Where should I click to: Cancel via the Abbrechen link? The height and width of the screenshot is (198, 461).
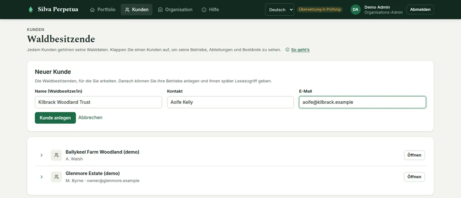tap(90, 118)
